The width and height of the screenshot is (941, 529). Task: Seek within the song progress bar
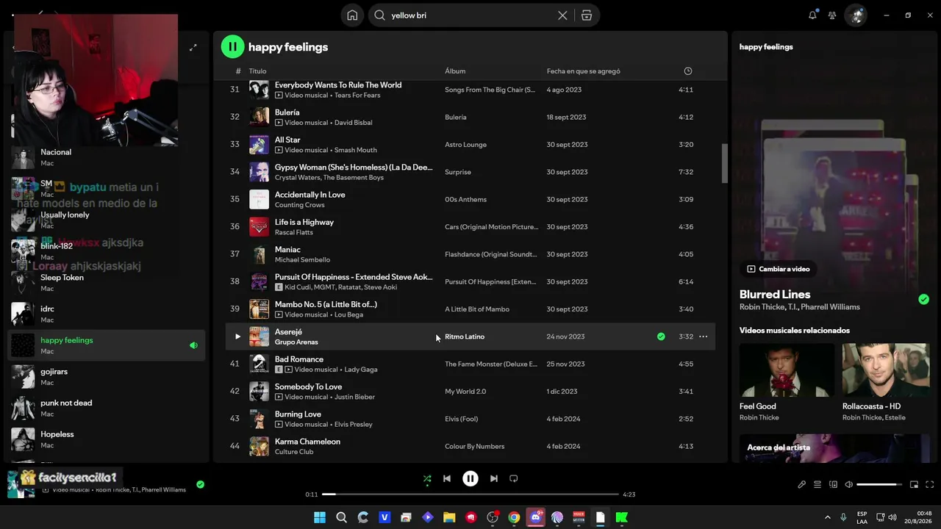pyautogui.click(x=470, y=494)
